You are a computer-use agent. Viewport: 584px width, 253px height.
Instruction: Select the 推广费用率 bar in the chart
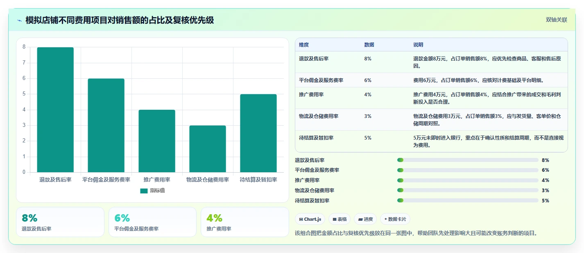(157, 141)
